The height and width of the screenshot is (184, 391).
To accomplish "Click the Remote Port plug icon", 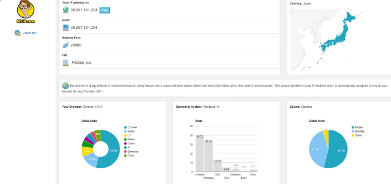I will (65, 45).
